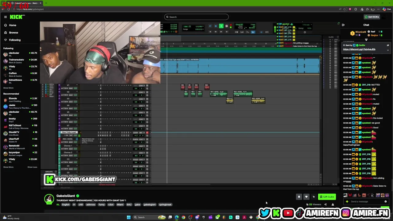The image size is (393, 221).
Task: Open iDuncle recommended channel
Action: 20,99
